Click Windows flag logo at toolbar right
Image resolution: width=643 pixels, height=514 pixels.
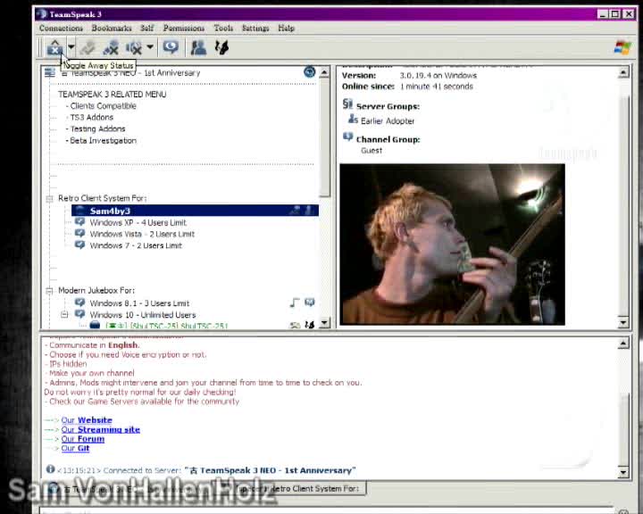[623, 47]
